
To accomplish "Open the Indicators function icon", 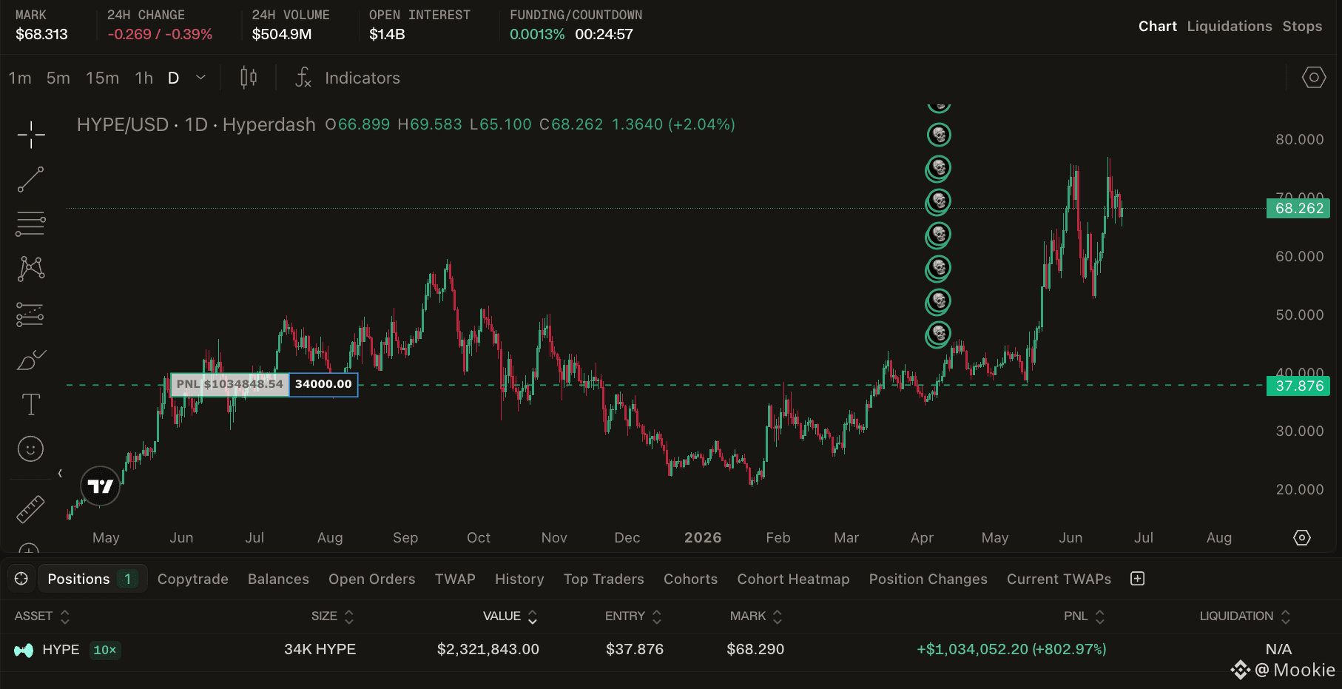I will click(x=303, y=78).
